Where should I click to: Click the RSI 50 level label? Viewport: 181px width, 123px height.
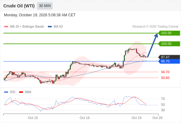163,105
